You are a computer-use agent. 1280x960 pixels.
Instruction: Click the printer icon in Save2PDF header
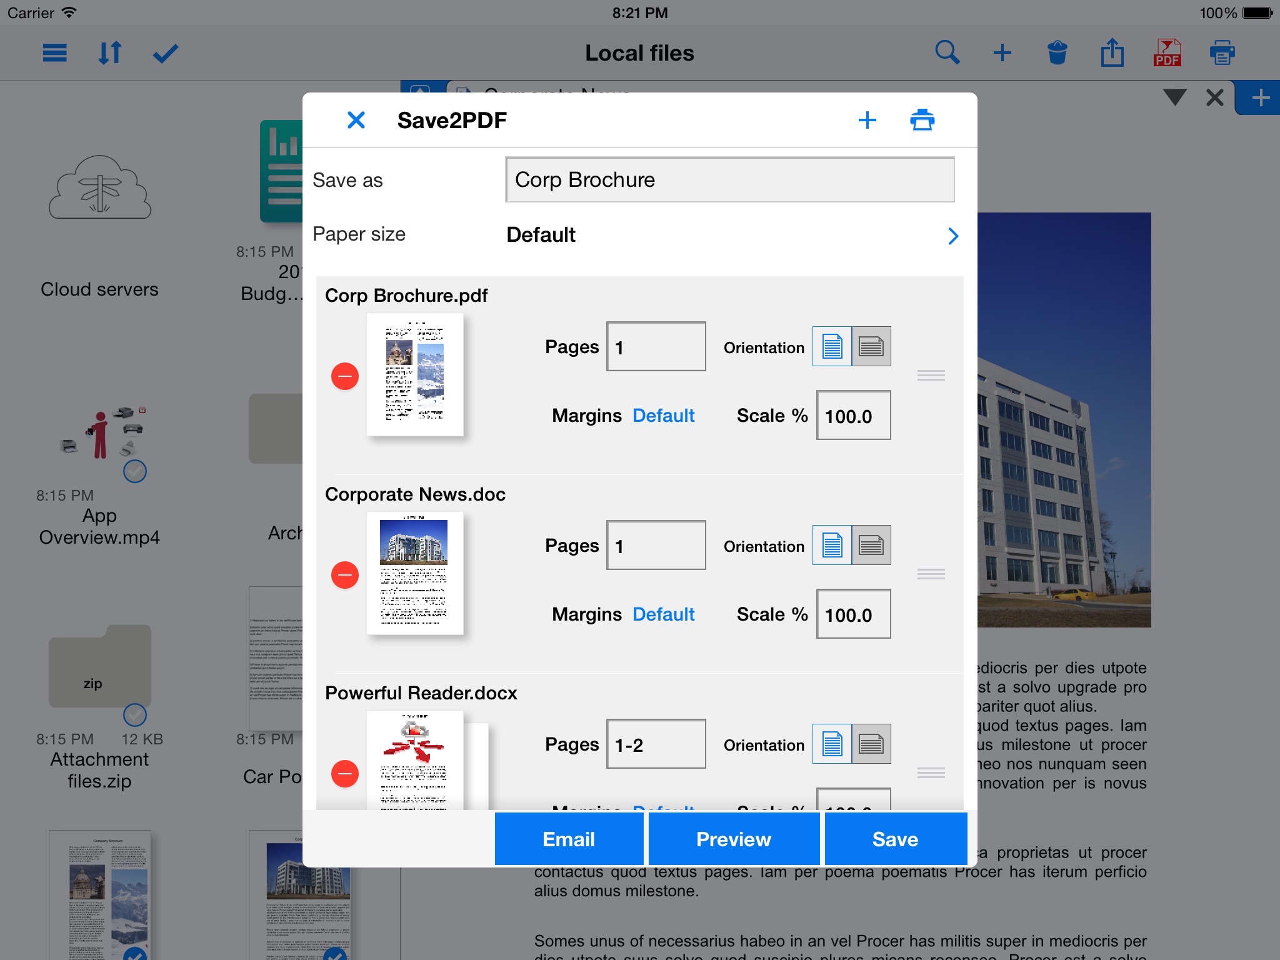click(922, 119)
